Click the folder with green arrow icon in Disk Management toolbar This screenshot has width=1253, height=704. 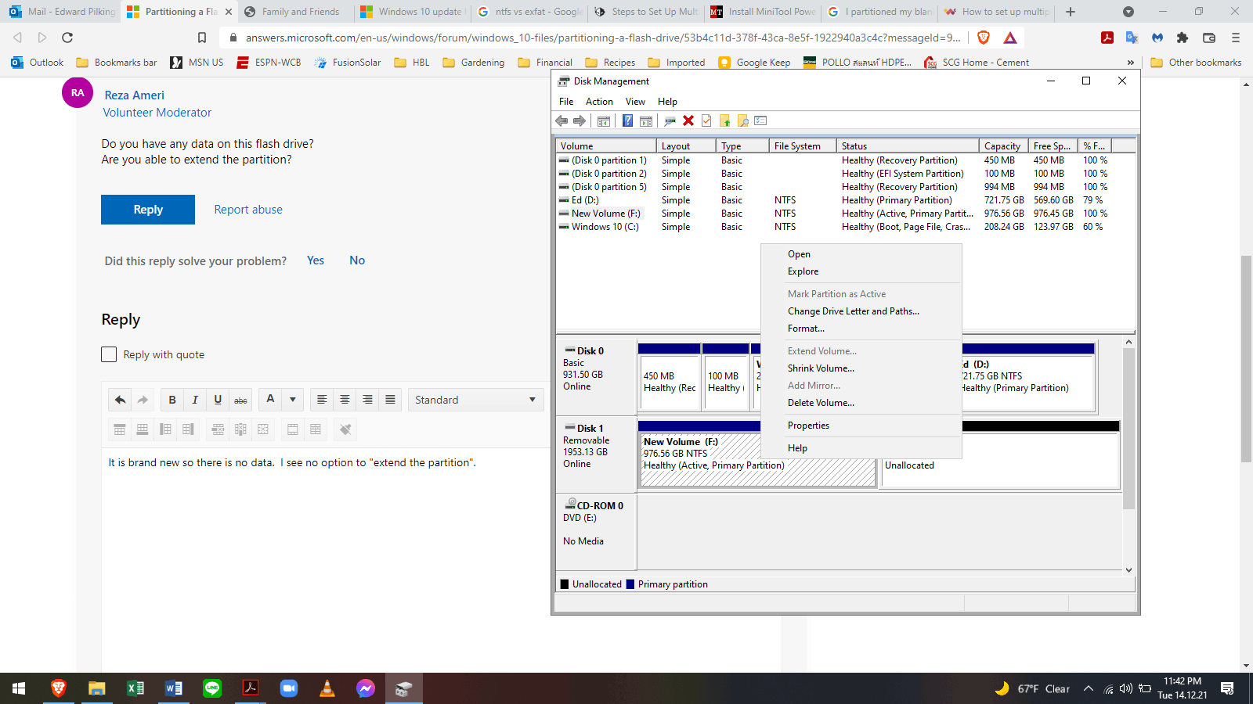[x=725, y=120]
